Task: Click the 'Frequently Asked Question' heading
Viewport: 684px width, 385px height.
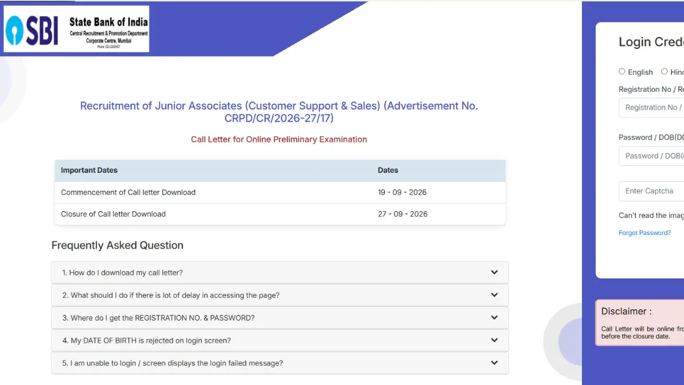Action: pyautogui.click(x=117, y=245)
